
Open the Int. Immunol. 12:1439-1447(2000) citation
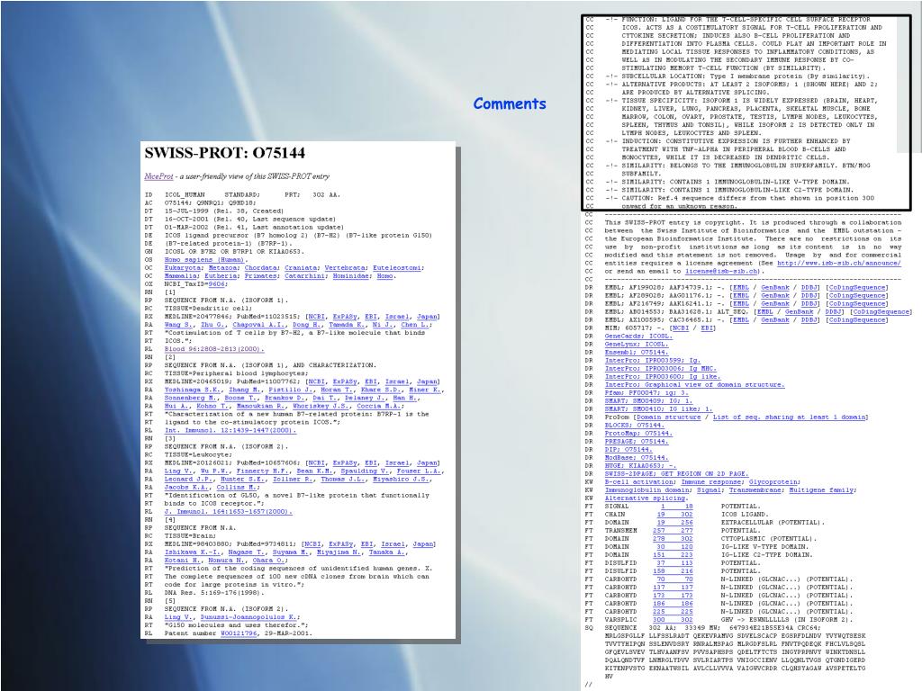click(x=230, y=431)
